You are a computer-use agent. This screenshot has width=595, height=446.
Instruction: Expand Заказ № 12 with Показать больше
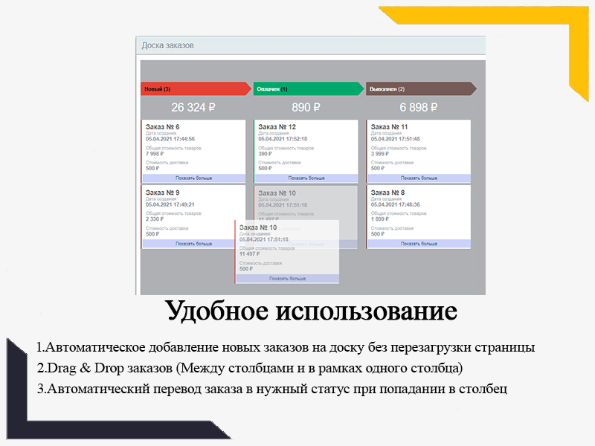point(306,178)
